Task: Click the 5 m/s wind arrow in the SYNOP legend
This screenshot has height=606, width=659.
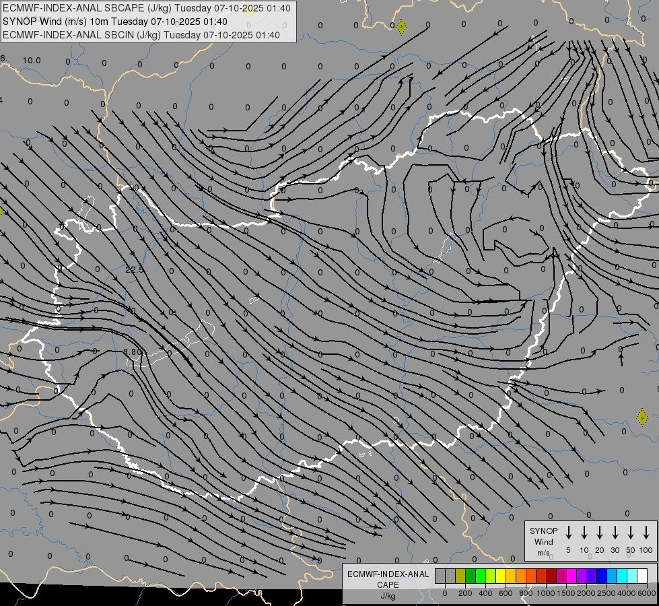Action: (x=568, y=533)
